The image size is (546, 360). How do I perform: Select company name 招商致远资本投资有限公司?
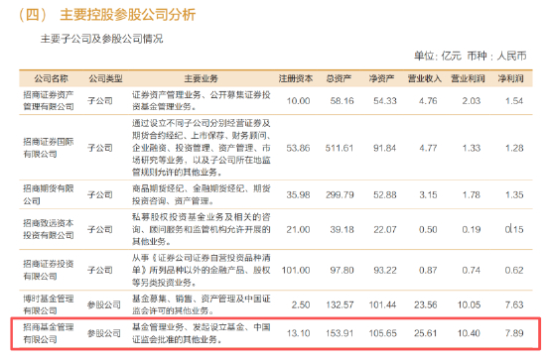tap(49, 229)
